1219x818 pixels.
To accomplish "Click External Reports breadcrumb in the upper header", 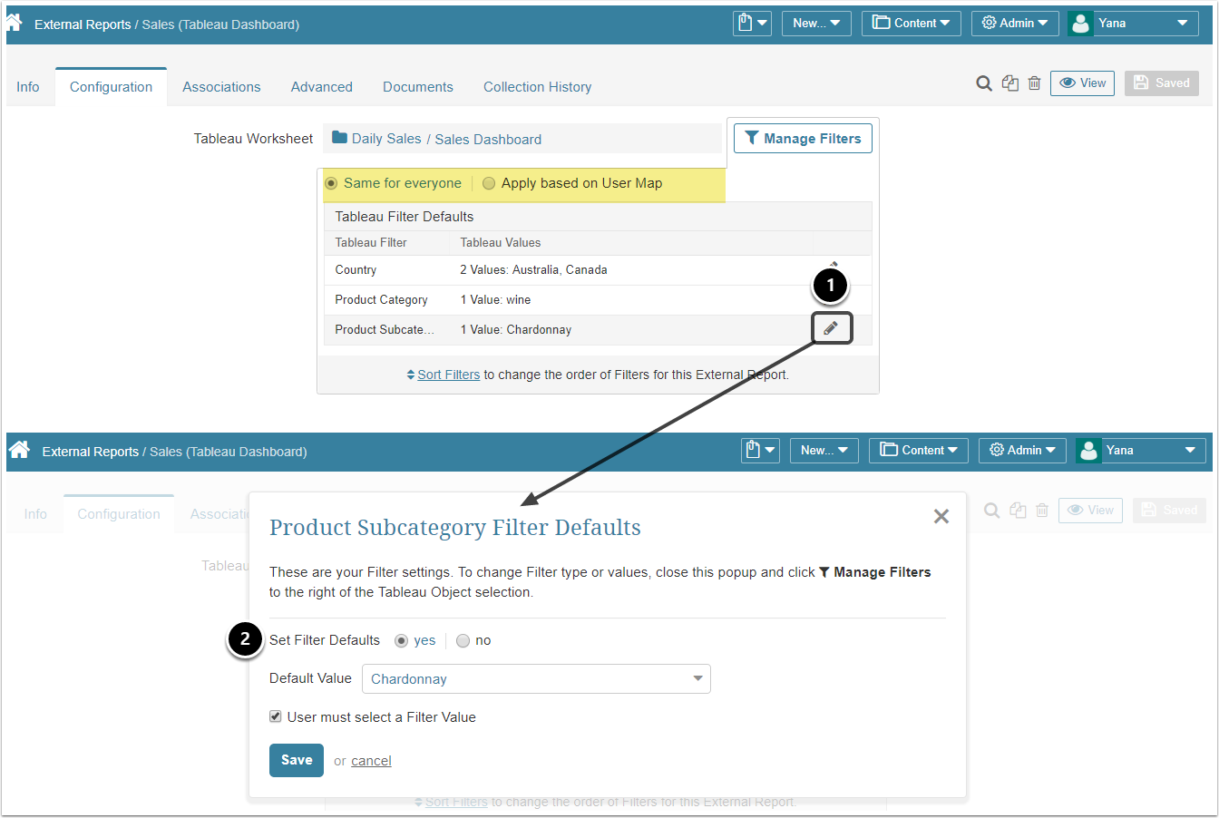I will [83, 24].
